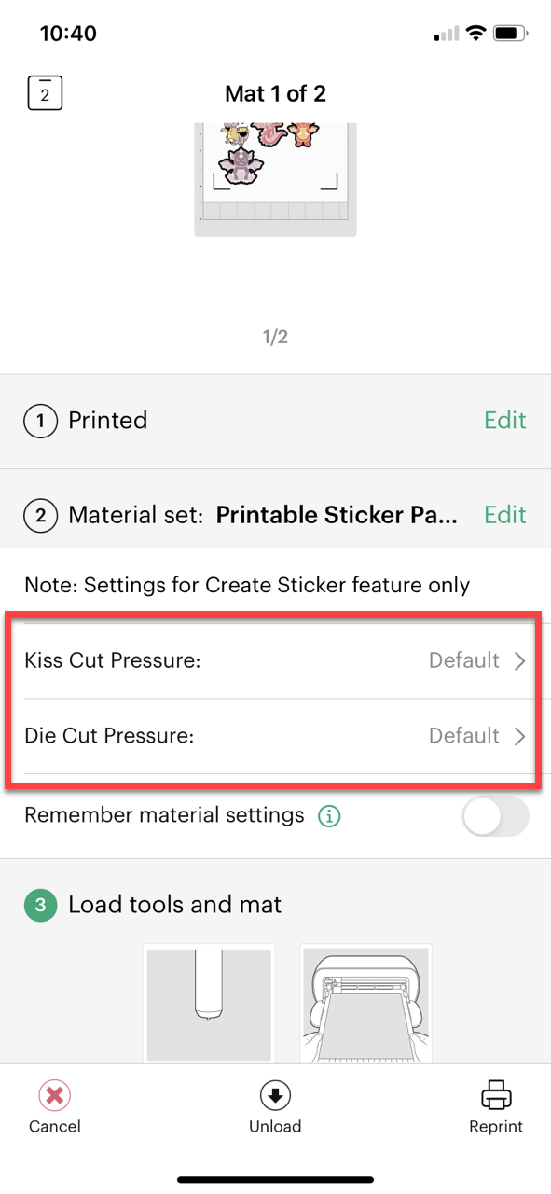Screen dimensions: 551x1194
Task: Tap step 2 Material set circle indicator
Action: click(40, 515)
